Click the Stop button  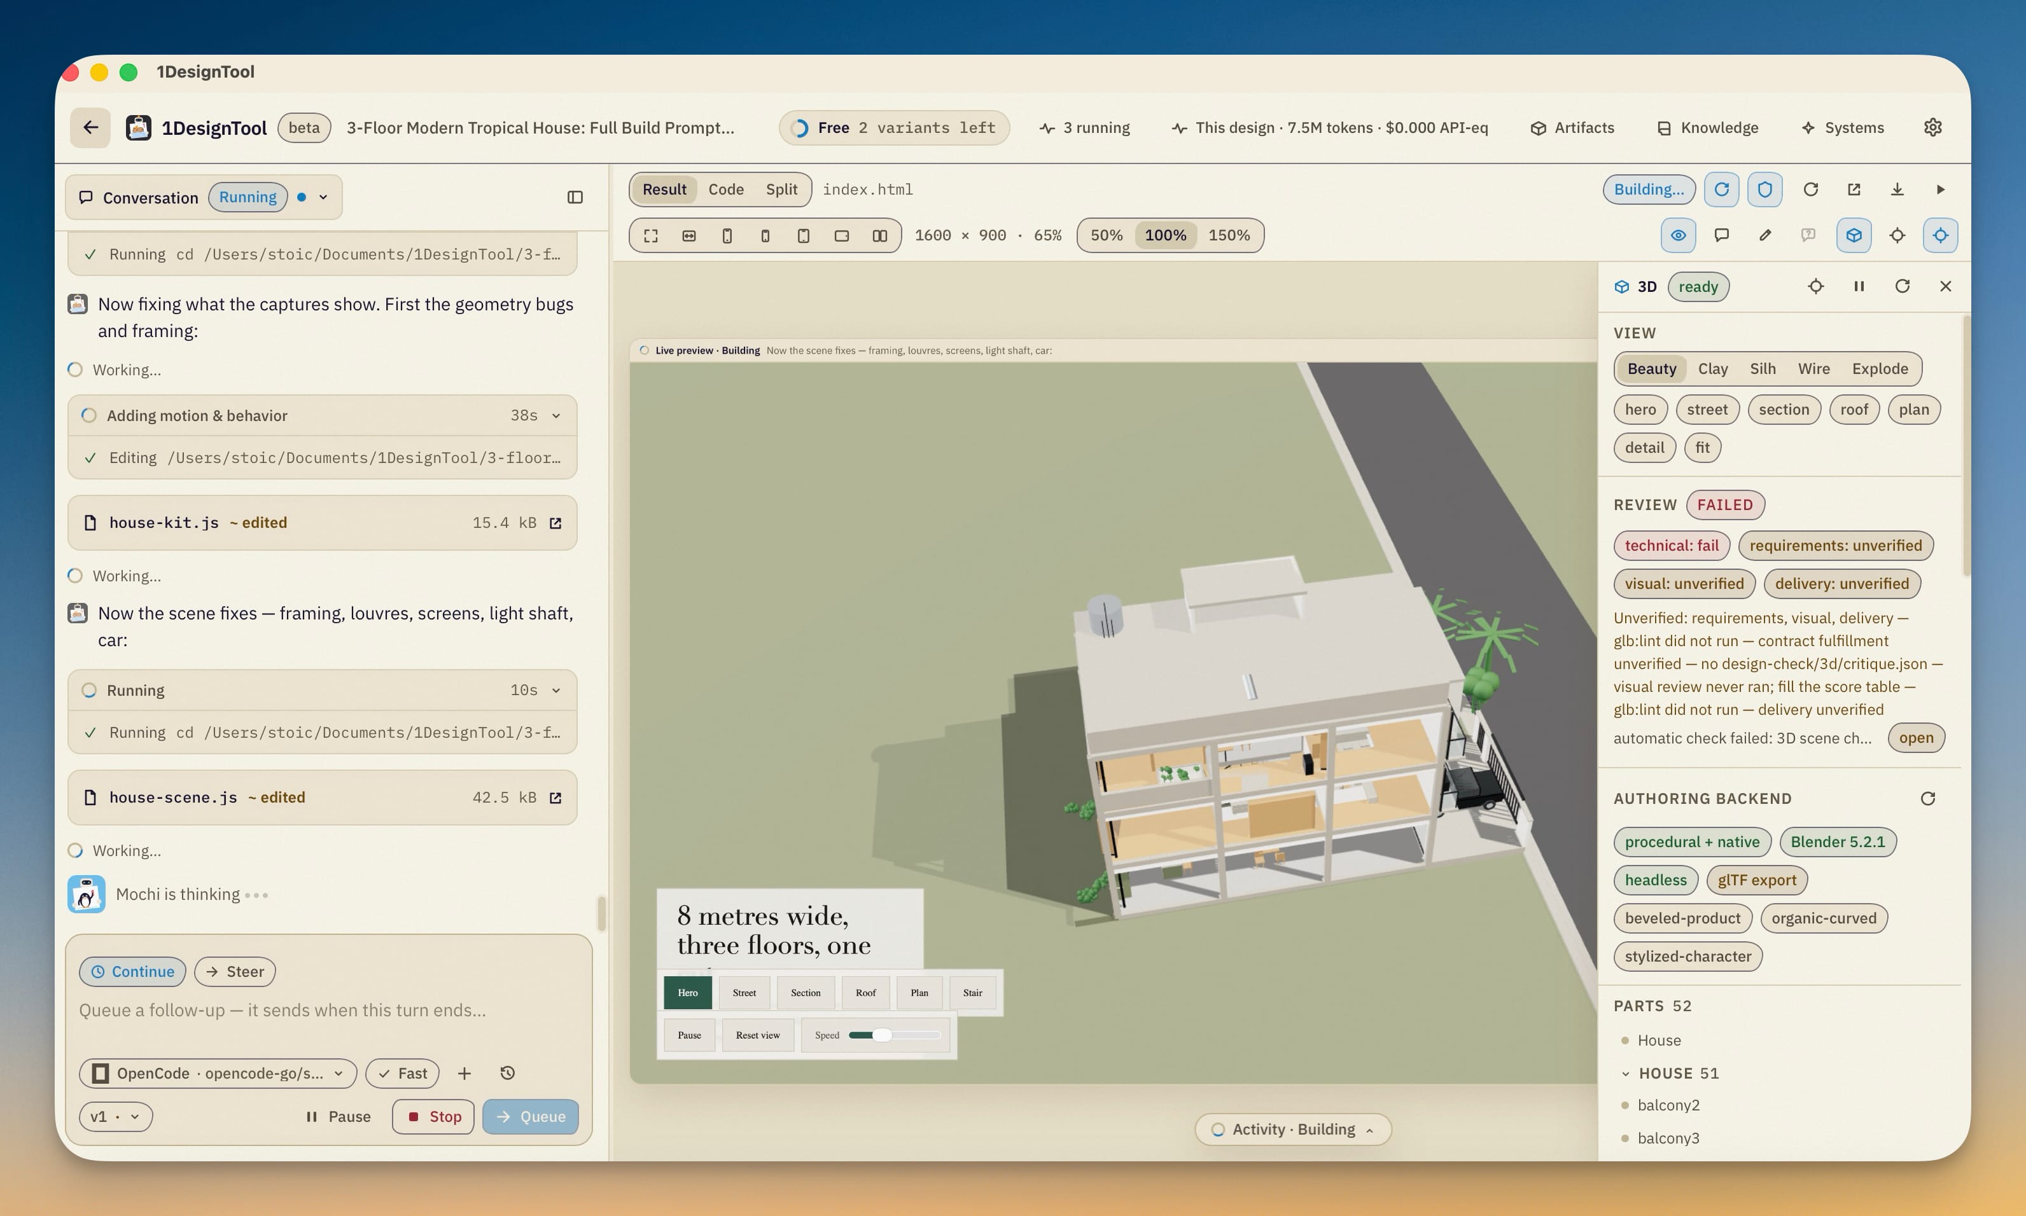(433, 1116)
